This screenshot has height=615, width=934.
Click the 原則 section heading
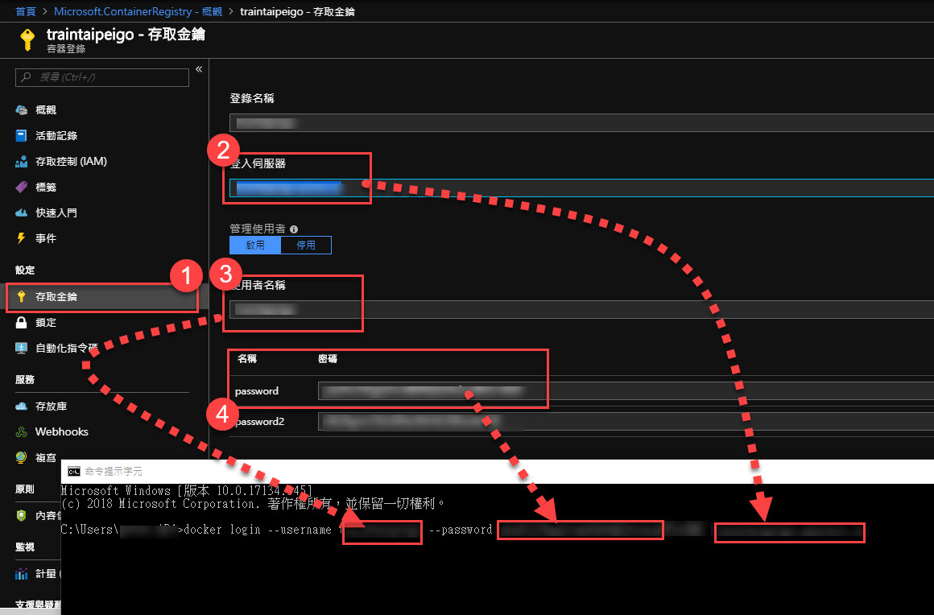tap(25, 489)
